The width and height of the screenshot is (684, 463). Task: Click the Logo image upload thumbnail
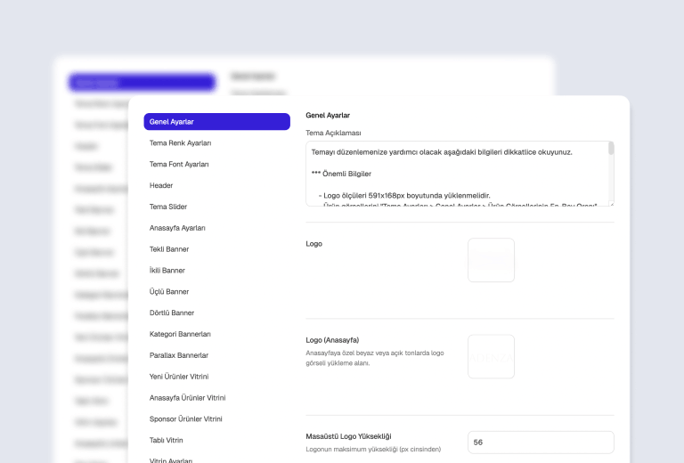click(492, 260)
